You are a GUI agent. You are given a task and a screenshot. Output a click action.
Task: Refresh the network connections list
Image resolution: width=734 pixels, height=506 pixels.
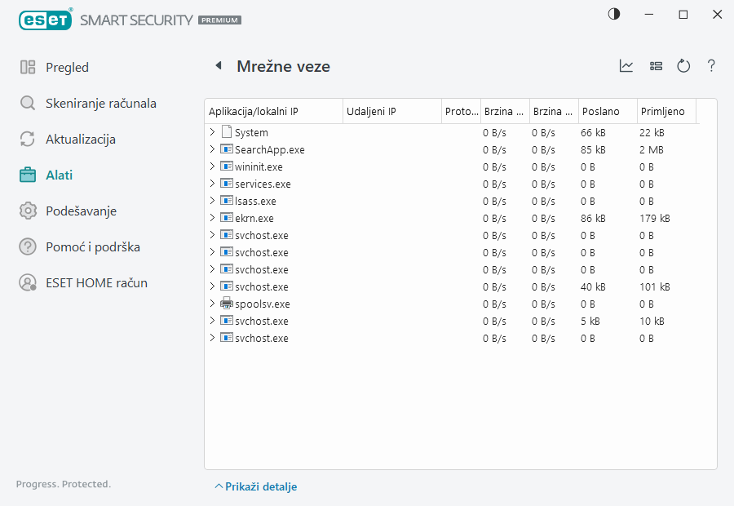[683, 66]
